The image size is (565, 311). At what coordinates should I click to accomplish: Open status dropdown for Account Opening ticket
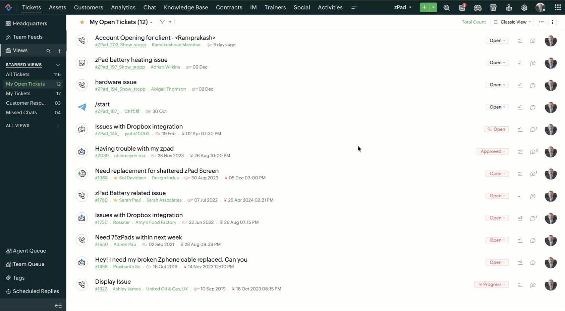click(497, 40)
